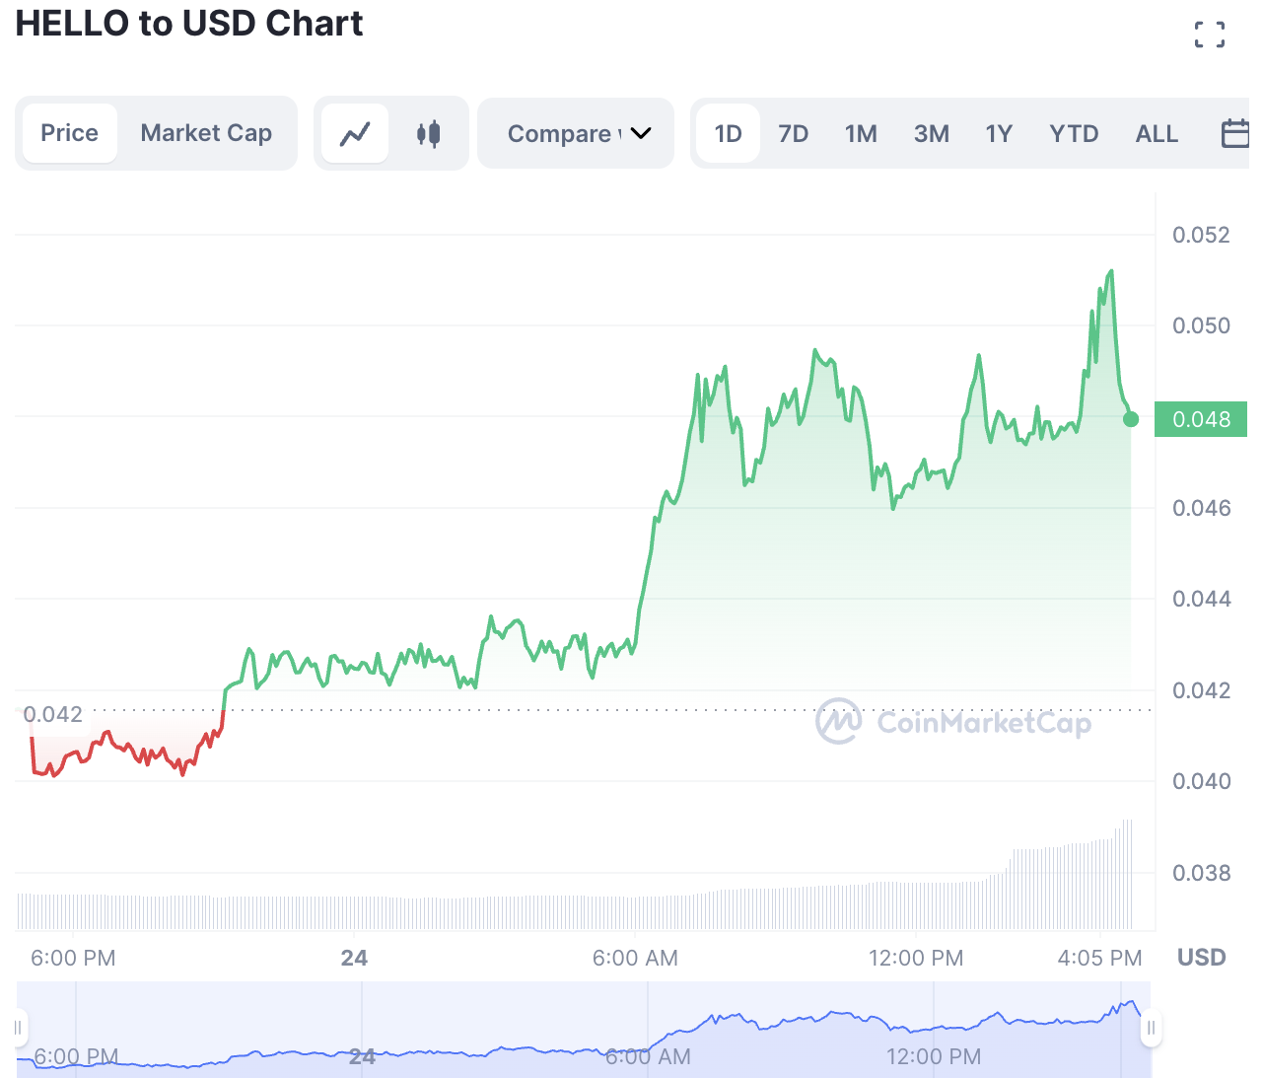This screenshot has width=1263, height=1078.
Task: Click the CoinMarketCap watermark logo
Action: tap(953, 722)
